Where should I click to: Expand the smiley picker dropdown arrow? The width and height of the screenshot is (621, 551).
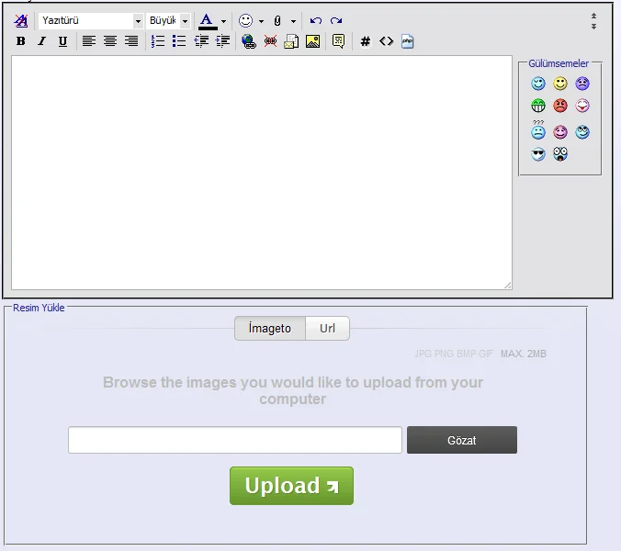261,20
